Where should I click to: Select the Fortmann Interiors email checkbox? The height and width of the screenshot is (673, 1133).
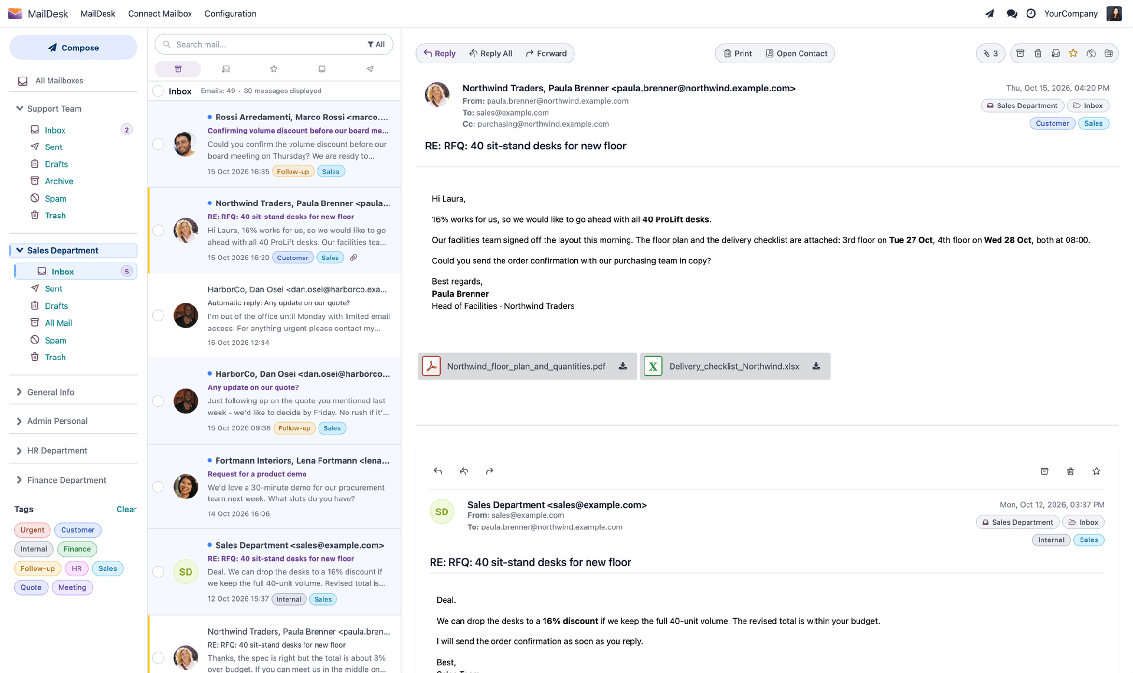(158, 486)
